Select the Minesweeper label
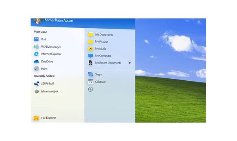This screenshot has width=237, height=141. point(49,91)
